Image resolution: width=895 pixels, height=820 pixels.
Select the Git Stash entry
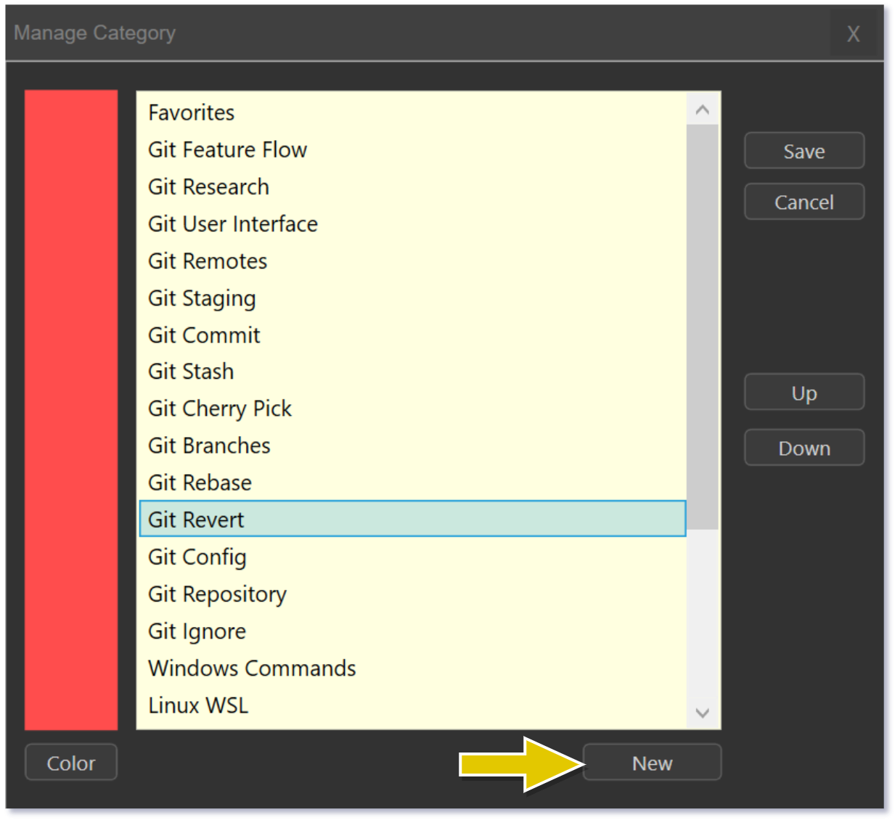coord(191,372)
